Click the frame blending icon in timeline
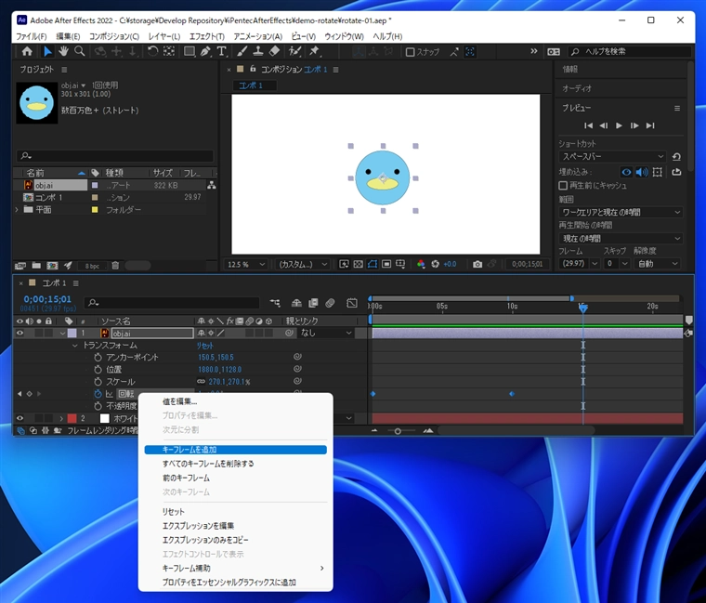 pos(313,303)
